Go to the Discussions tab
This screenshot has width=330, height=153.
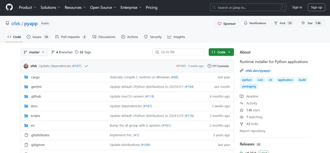104,37
